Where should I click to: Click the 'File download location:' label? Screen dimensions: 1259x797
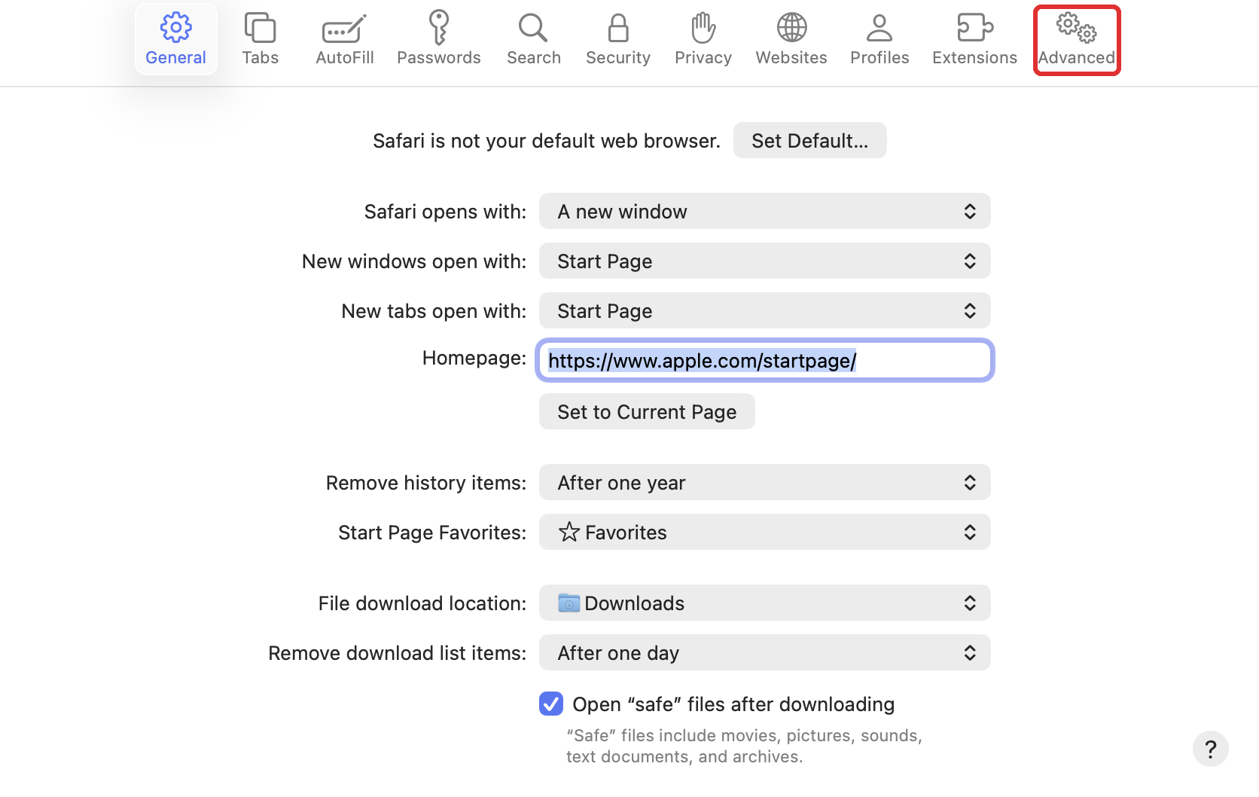click(422, 603)
